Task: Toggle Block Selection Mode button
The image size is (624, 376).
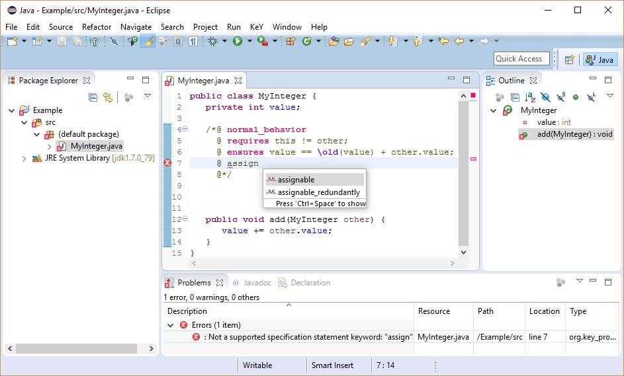Action: 178,41
